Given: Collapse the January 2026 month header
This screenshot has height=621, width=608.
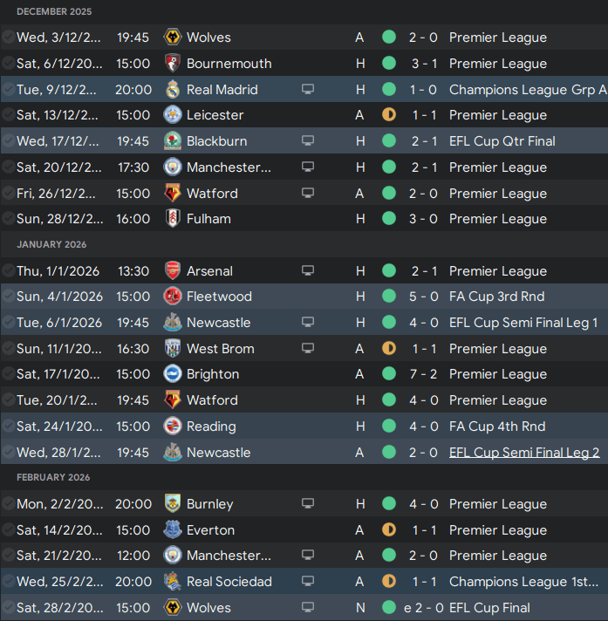Looking at the screenshot, I should pyautogui.click(x=51, y=244).
